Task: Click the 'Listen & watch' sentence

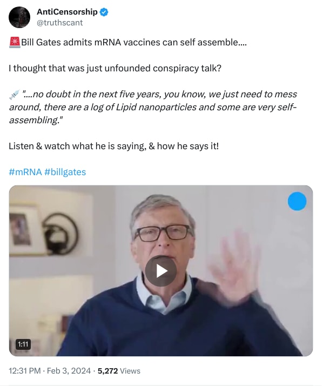Action: pos(113,146)
